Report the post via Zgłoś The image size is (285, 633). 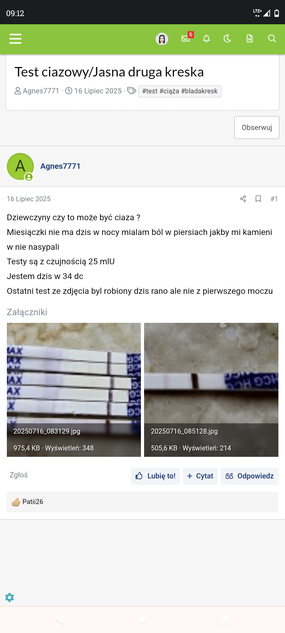point(18,475)
